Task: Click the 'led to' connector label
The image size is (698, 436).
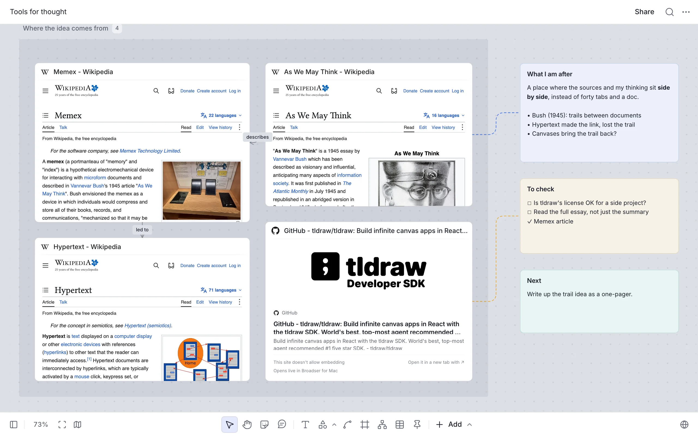Action: [142, 230]
